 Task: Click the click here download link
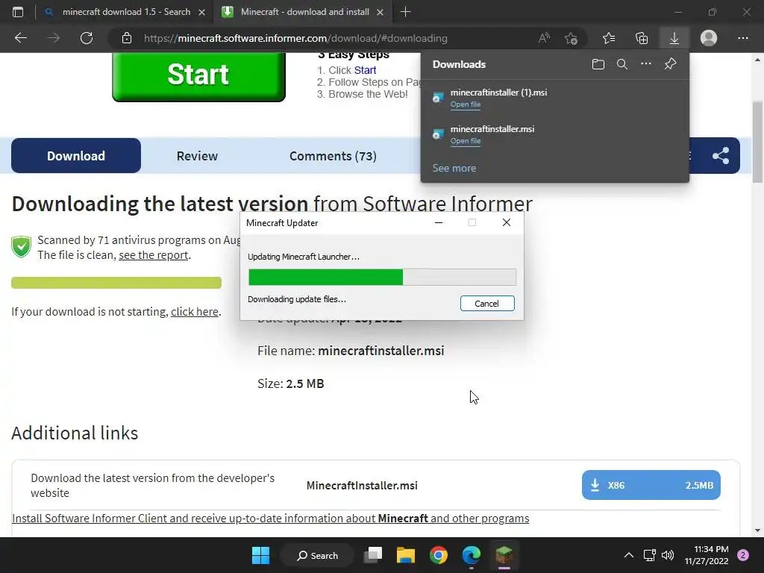pyautogui.click(x=195, y=312)
